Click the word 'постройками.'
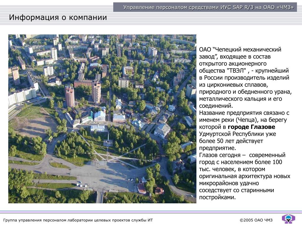Viewport: 302px width, 226px height. pos(217,197)
